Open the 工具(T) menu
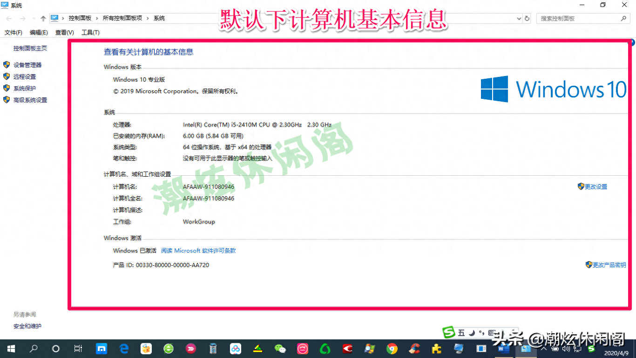Viewport: 636px width, 358px height. (x=90, y=32)
